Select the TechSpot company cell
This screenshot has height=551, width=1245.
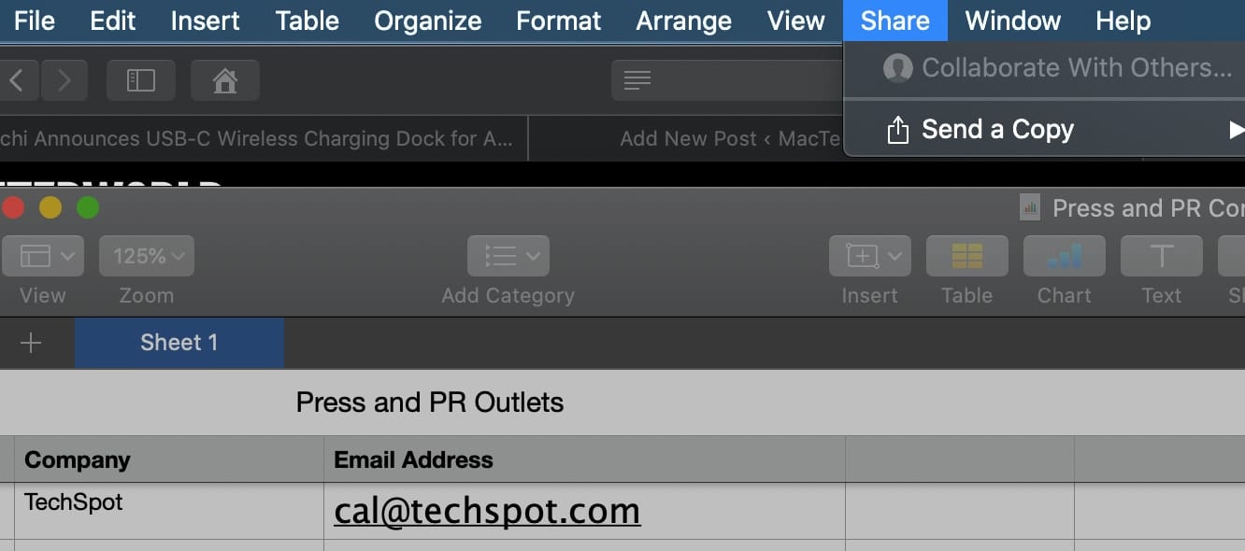(x=168, y=510)
